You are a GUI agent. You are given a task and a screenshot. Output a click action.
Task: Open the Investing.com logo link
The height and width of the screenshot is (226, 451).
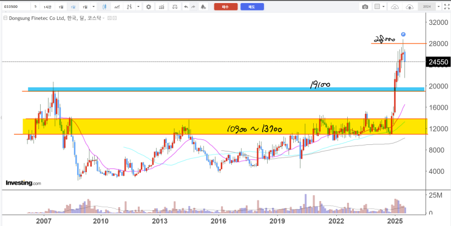(x=23, y=183)
